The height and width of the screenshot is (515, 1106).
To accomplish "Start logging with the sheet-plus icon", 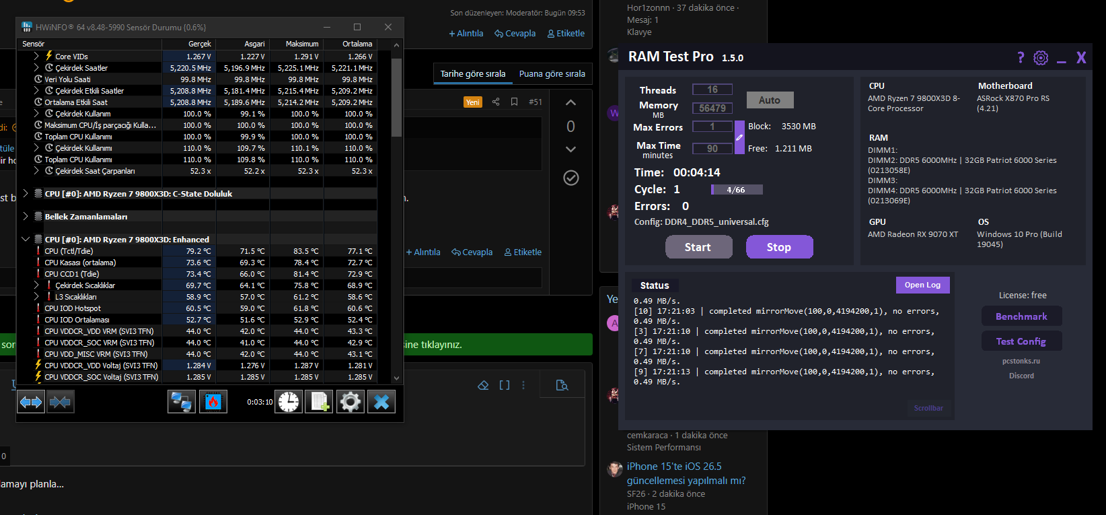I will click(x=319, y=402).
